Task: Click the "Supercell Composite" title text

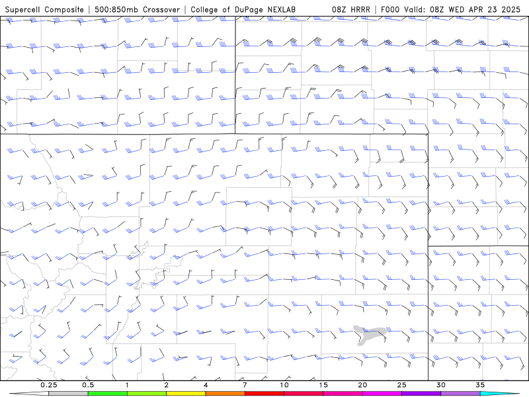Action: coord(44,9)
